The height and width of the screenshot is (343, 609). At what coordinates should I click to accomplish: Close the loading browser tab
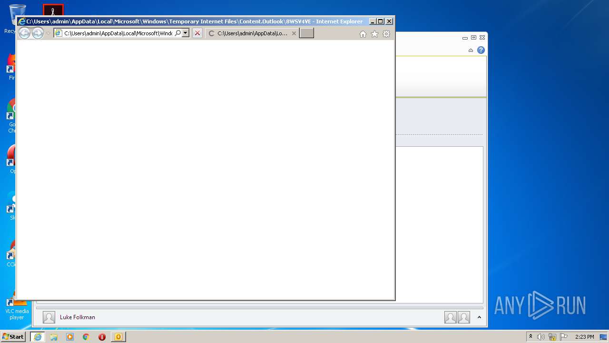294,33
